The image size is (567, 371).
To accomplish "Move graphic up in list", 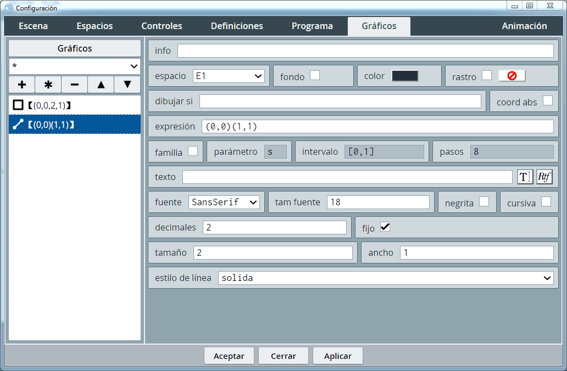I will point(101,85).
